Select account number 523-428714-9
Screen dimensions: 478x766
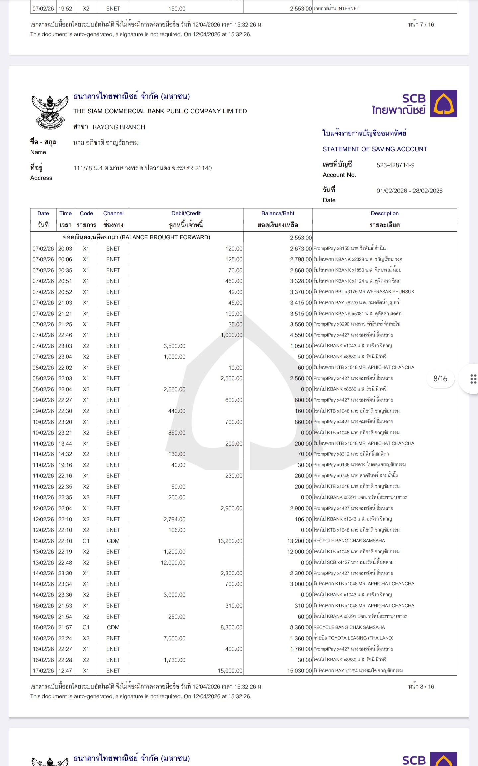point(395,165)
